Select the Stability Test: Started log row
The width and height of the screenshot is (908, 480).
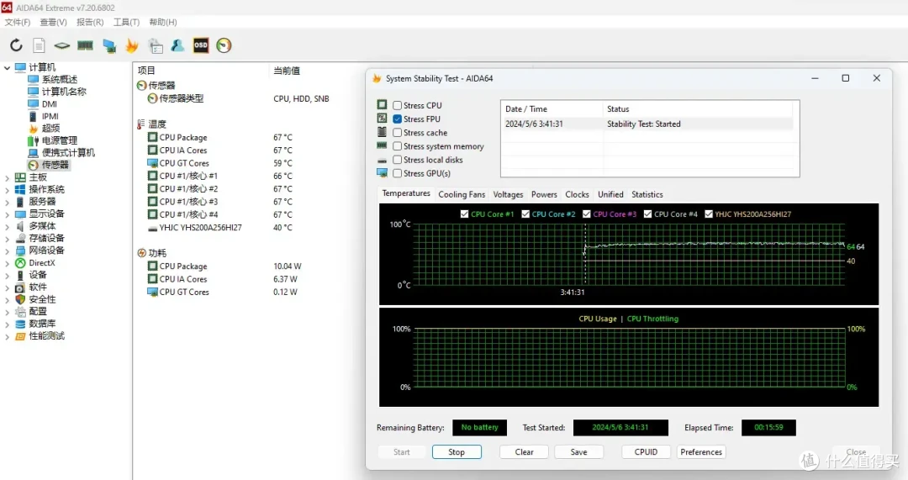(x=647, y=124)
